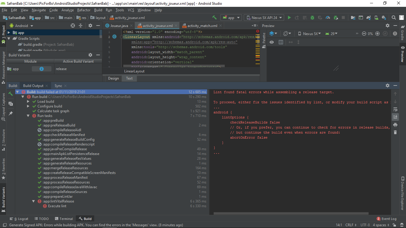Viewport: 406px width, 228px height.
Task: Click the Make Project hammer icon
Action: click(214, 18)
